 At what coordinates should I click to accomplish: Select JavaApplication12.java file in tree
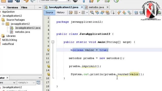28,28
